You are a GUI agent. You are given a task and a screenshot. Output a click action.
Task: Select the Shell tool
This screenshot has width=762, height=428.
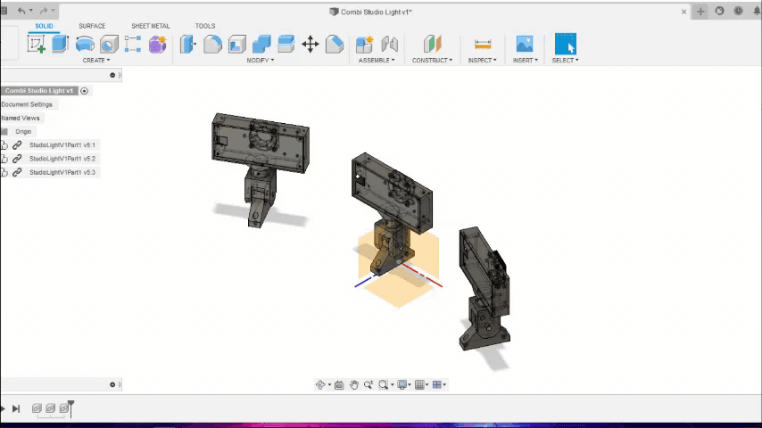pos(237,45)
